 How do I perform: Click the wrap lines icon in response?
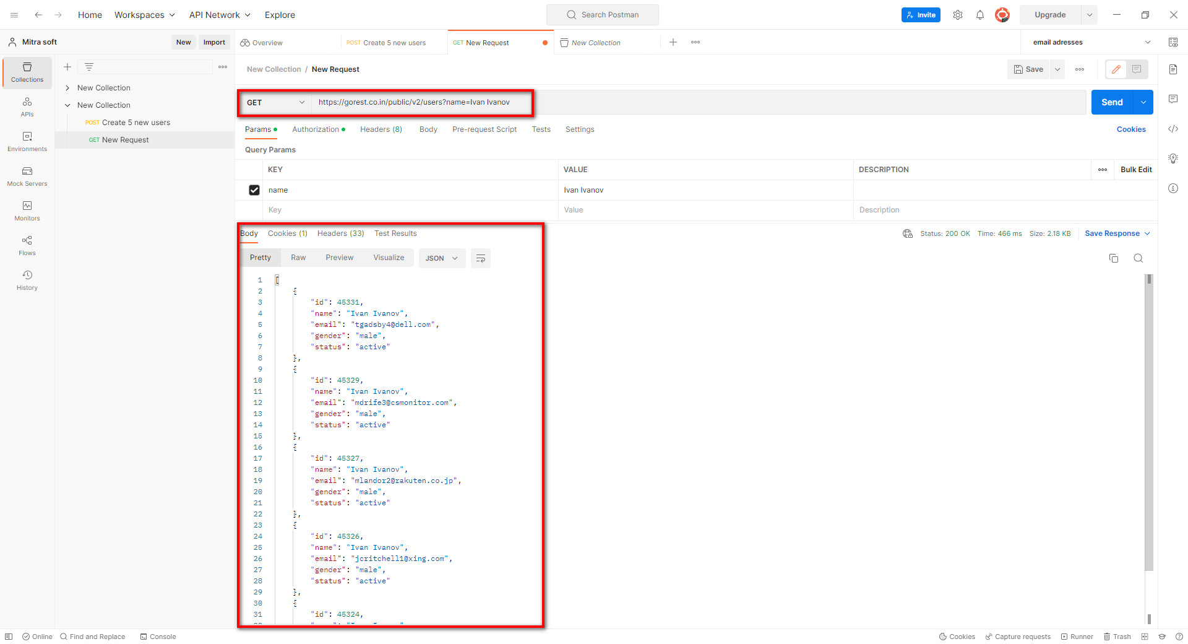click(481, 258)
